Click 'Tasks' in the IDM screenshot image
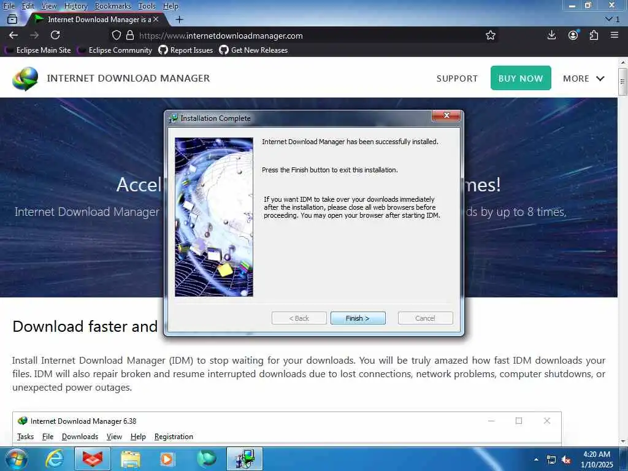 click(x=25, y=437)
